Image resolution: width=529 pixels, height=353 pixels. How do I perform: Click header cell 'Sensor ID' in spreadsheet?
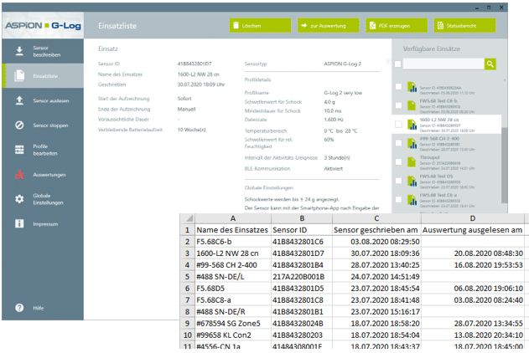302,230
